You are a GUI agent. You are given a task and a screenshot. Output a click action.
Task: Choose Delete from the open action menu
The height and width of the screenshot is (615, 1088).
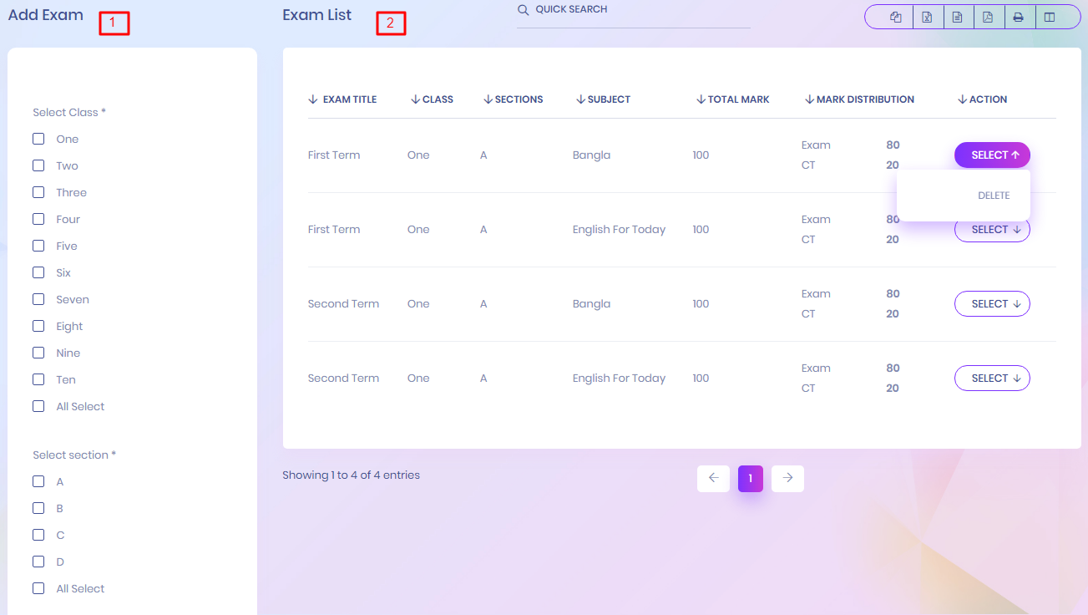pos(993,196)
